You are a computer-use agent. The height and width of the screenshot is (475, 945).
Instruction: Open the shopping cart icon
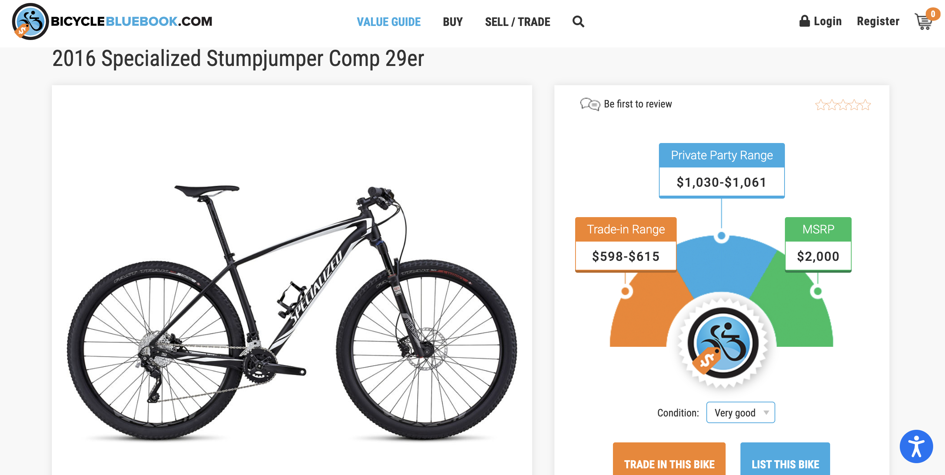click(x=924, y=22)
